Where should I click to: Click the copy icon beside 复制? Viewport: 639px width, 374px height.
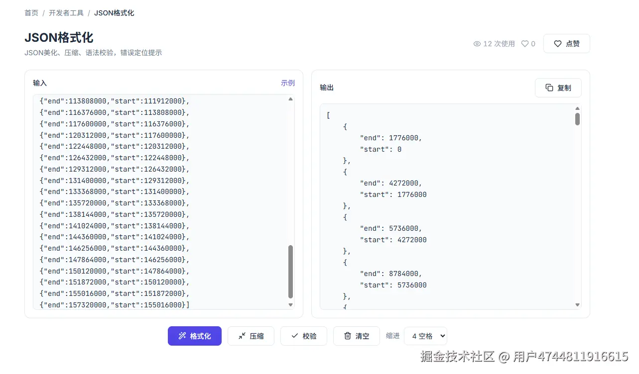(x=549, y=88)
